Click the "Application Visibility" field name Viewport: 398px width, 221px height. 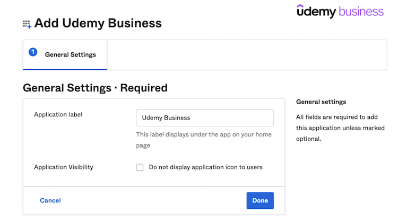click(x=64, y=167)
